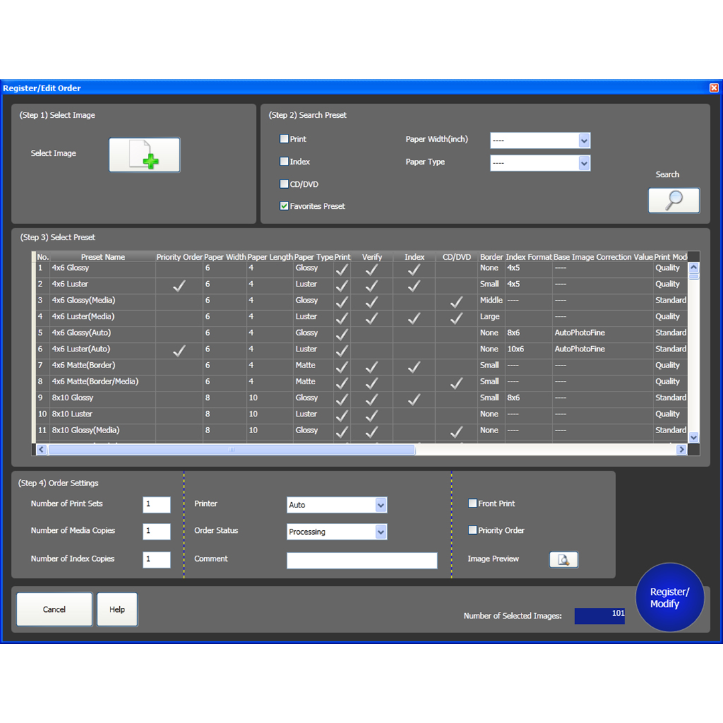This screenshot has height=723, width=723.
Task: Click the Search magnifying glass icon
Action: 673,201
